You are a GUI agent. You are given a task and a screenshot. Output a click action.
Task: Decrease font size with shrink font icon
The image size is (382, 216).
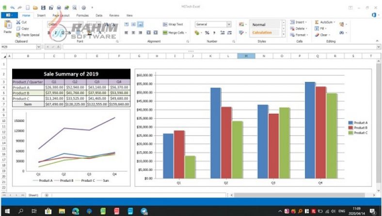(113, 24)
